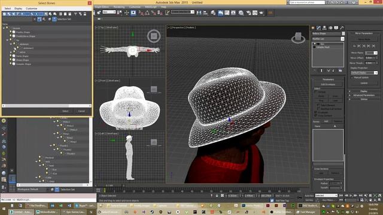Open the Display command panel tab

click(x=336, y=28)
